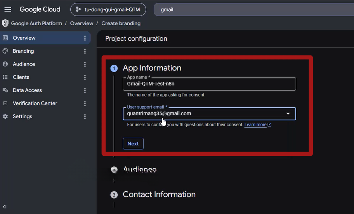Go to Overview breadcrumb link
354x214 pixels.
coord(82,23)
